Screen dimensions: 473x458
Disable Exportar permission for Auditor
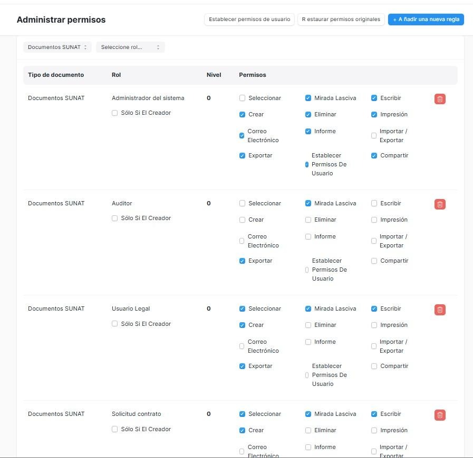(243, 261)
